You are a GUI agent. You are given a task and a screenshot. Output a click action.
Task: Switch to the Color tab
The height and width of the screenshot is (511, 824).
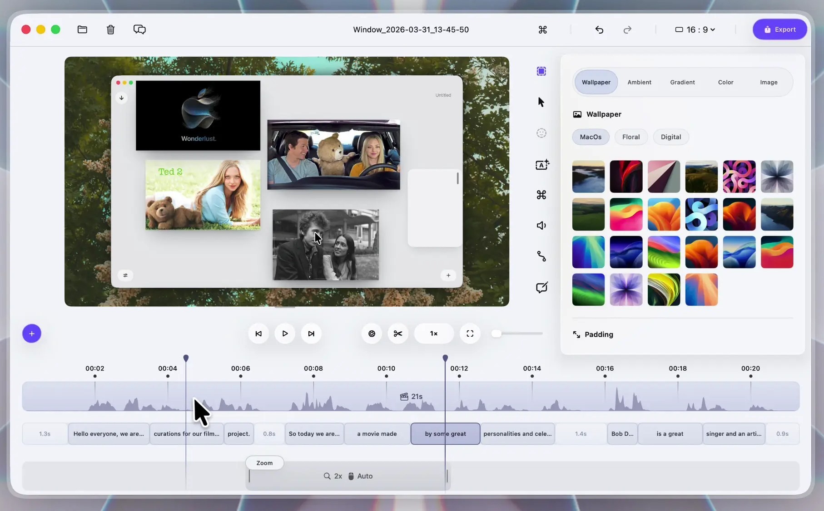pos(725,82)
